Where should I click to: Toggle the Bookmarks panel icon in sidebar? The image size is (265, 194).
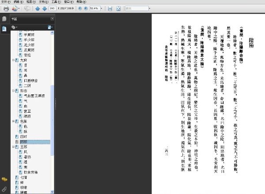(x=4, y=29)
